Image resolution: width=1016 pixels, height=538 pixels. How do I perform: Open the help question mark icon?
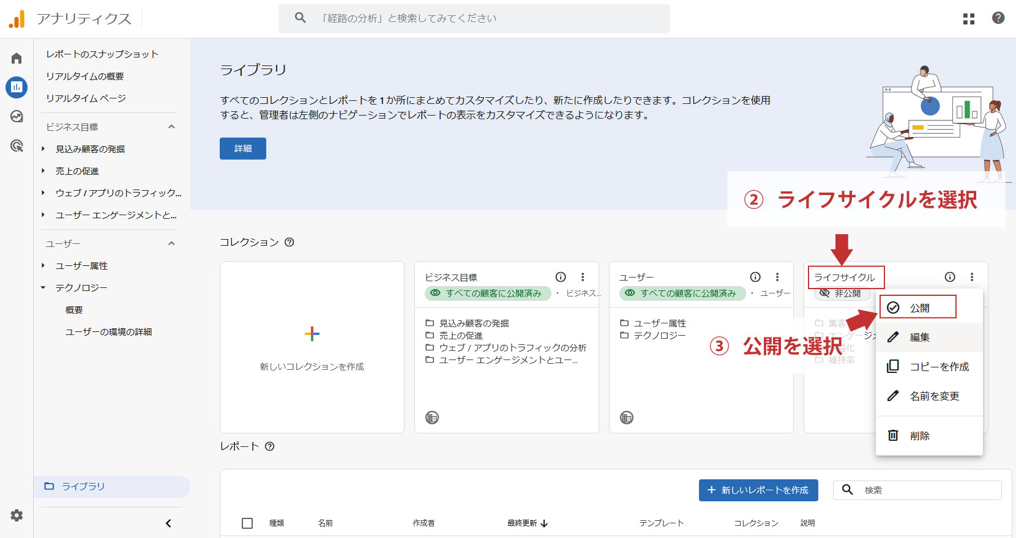(x=998, y=18)
